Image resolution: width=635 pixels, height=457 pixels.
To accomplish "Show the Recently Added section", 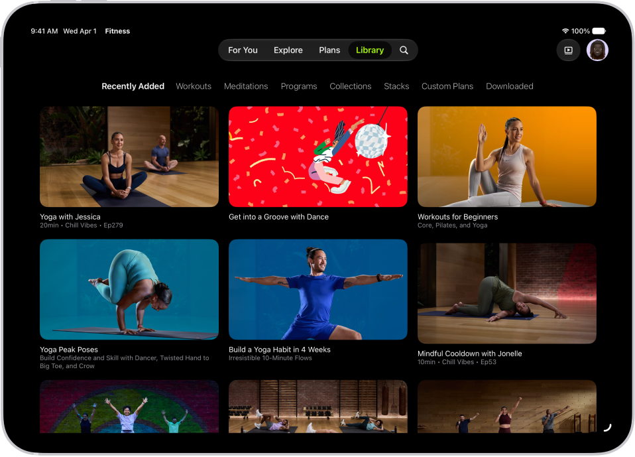I will 133,86.
